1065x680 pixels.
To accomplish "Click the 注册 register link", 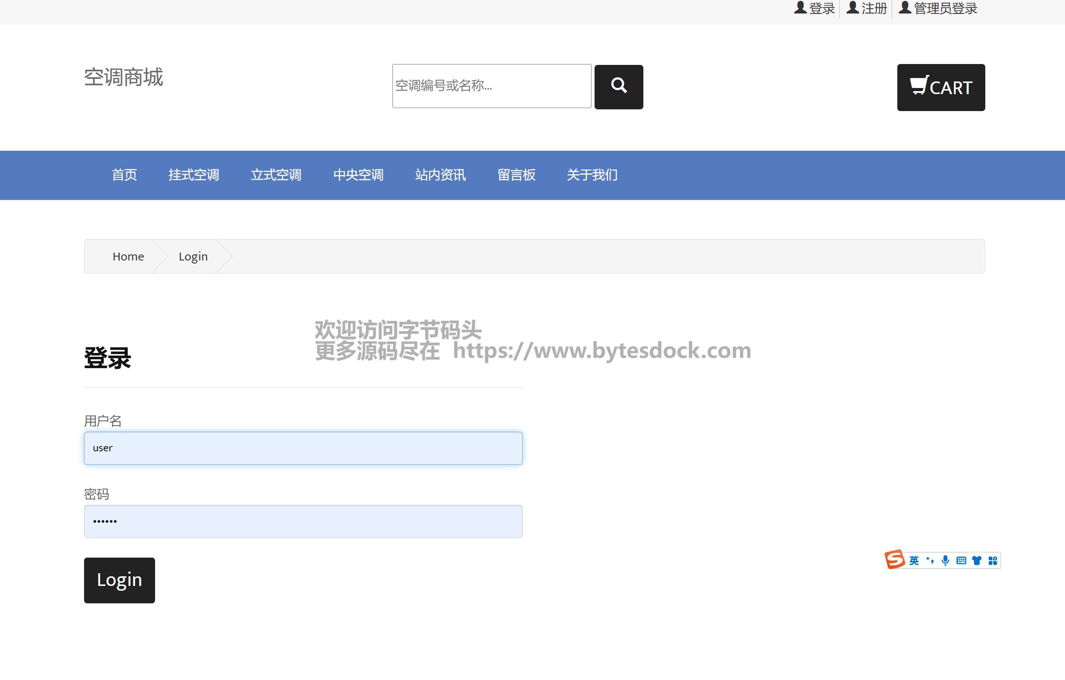I will click(x=873, y=8).
